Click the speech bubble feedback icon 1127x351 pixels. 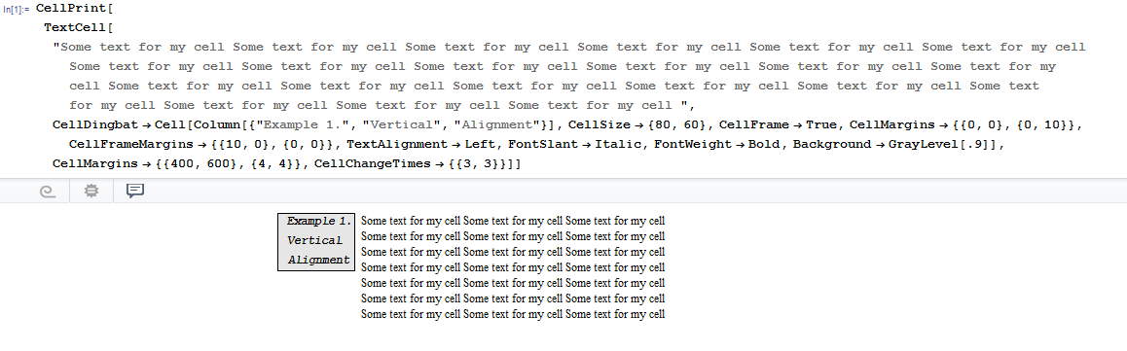click(135, 191)
